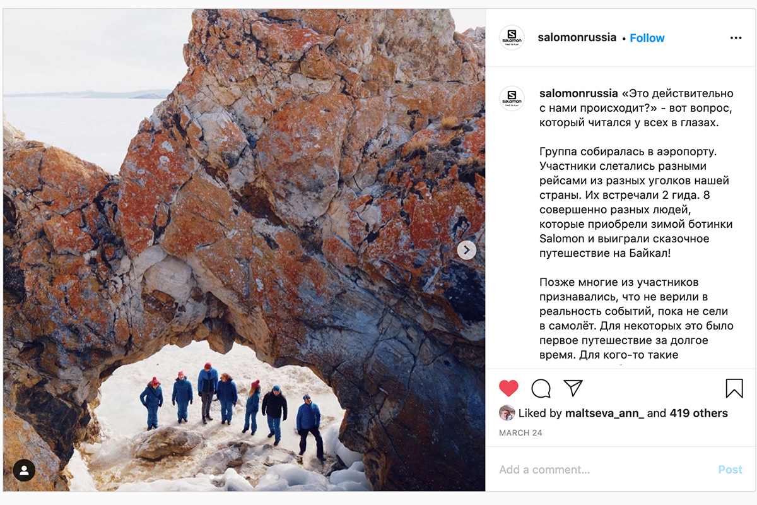Open maltseva_ann_ profile link
The width and height of the screenshot is (757, 505).
coord(604,413)
